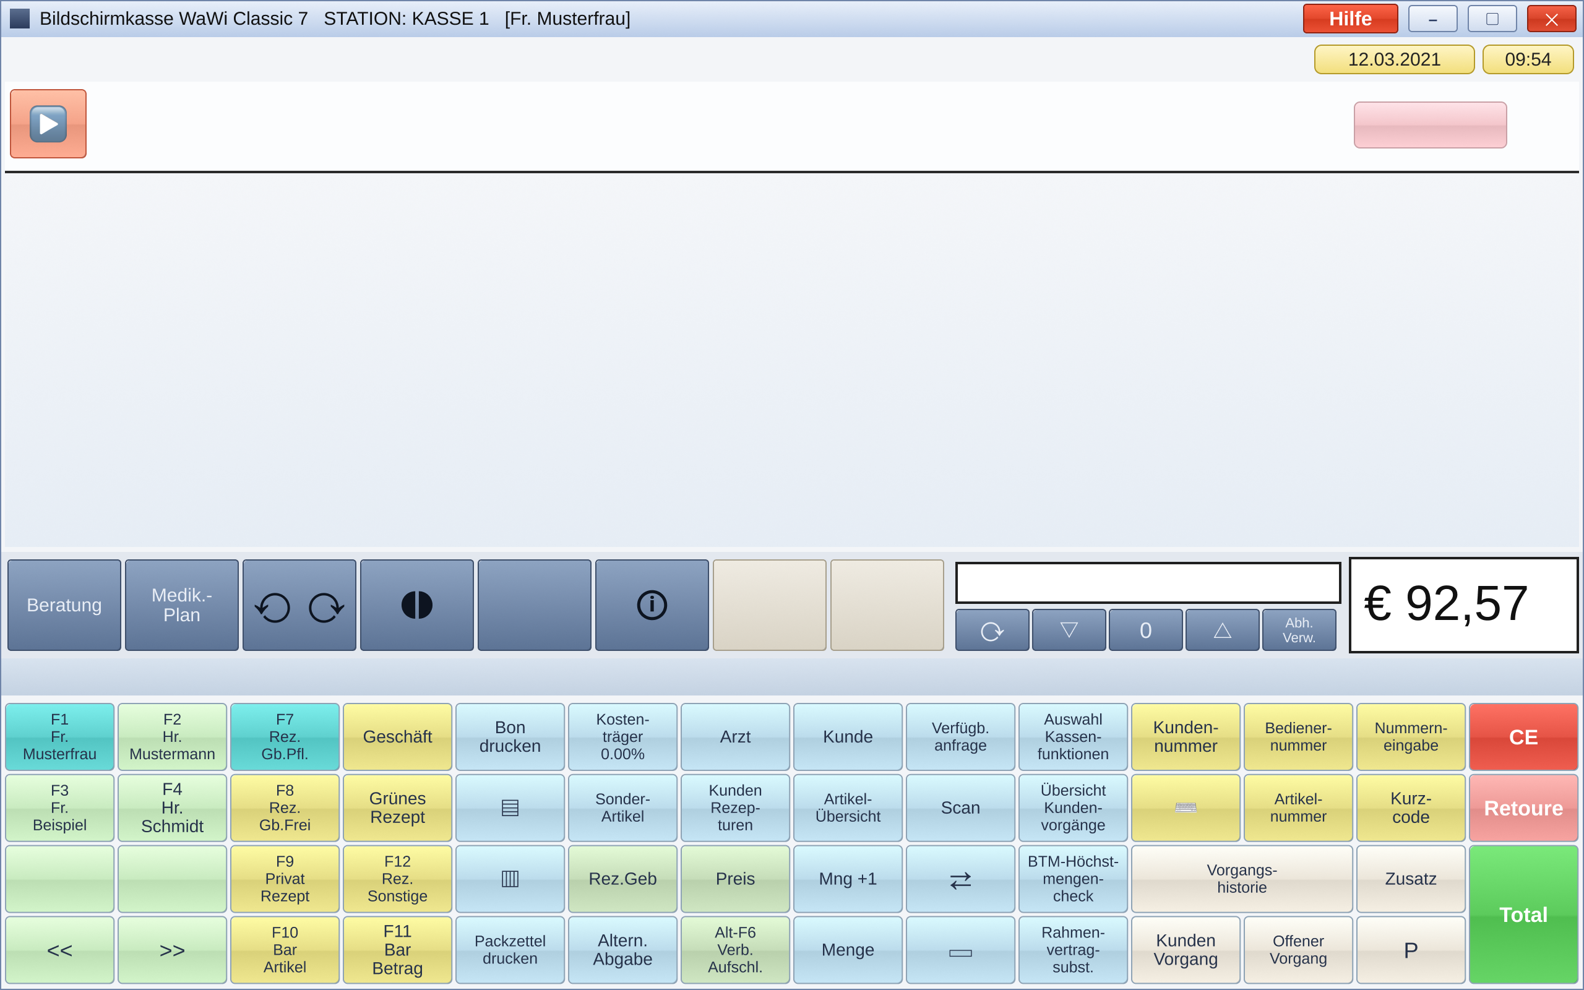Select operator F2 Hr. Mustermann

[172, 736]
